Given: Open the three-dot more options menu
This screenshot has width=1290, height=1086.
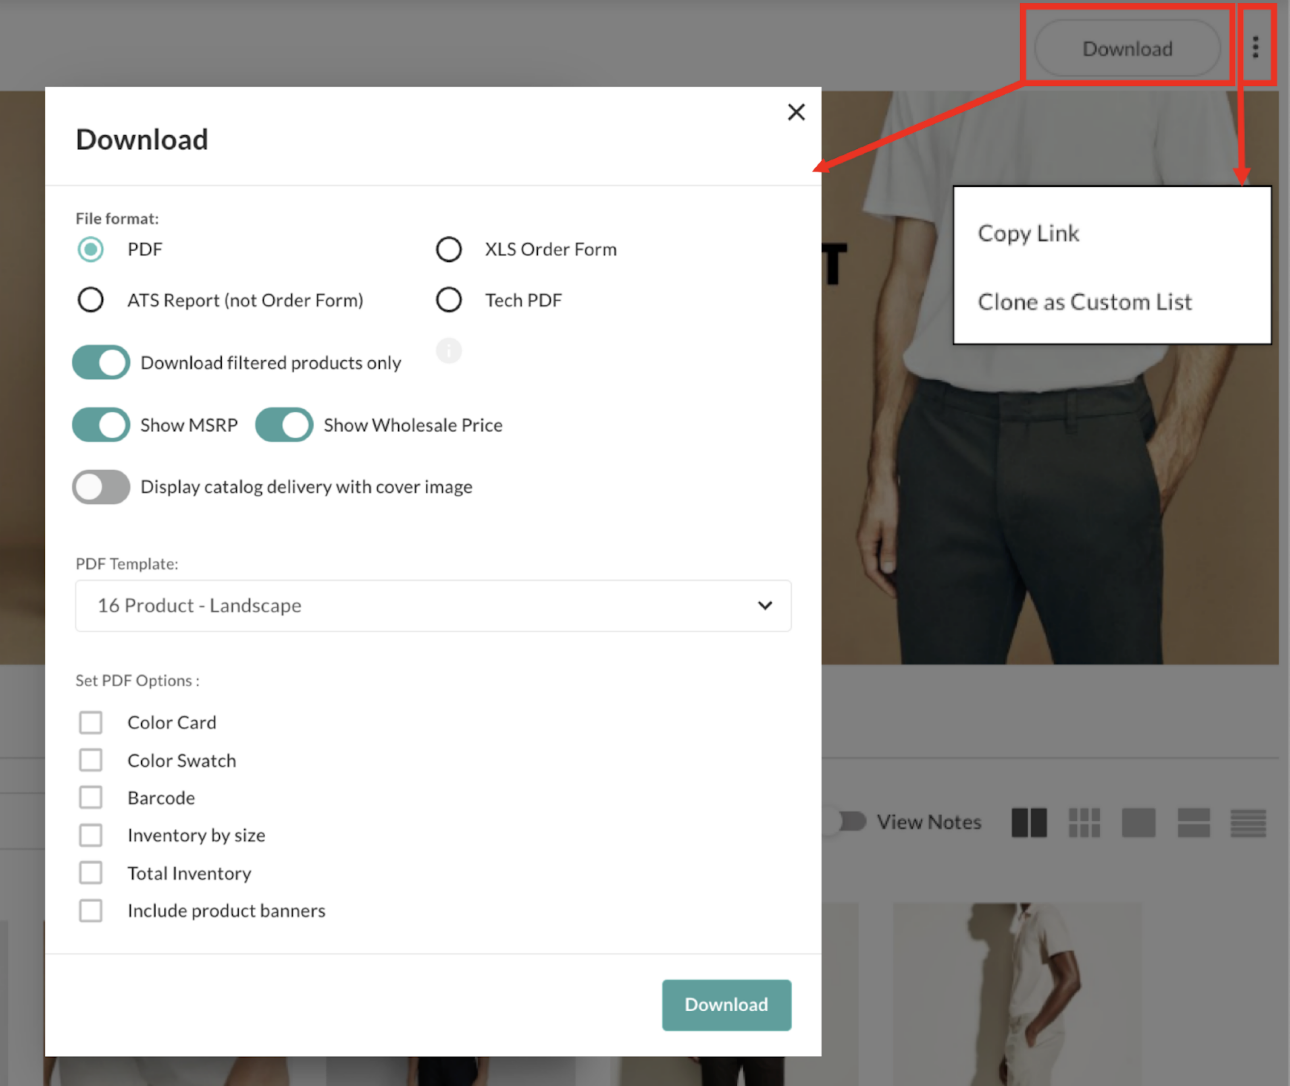Looking at the screenshot, I should [x=1255, y=47].
